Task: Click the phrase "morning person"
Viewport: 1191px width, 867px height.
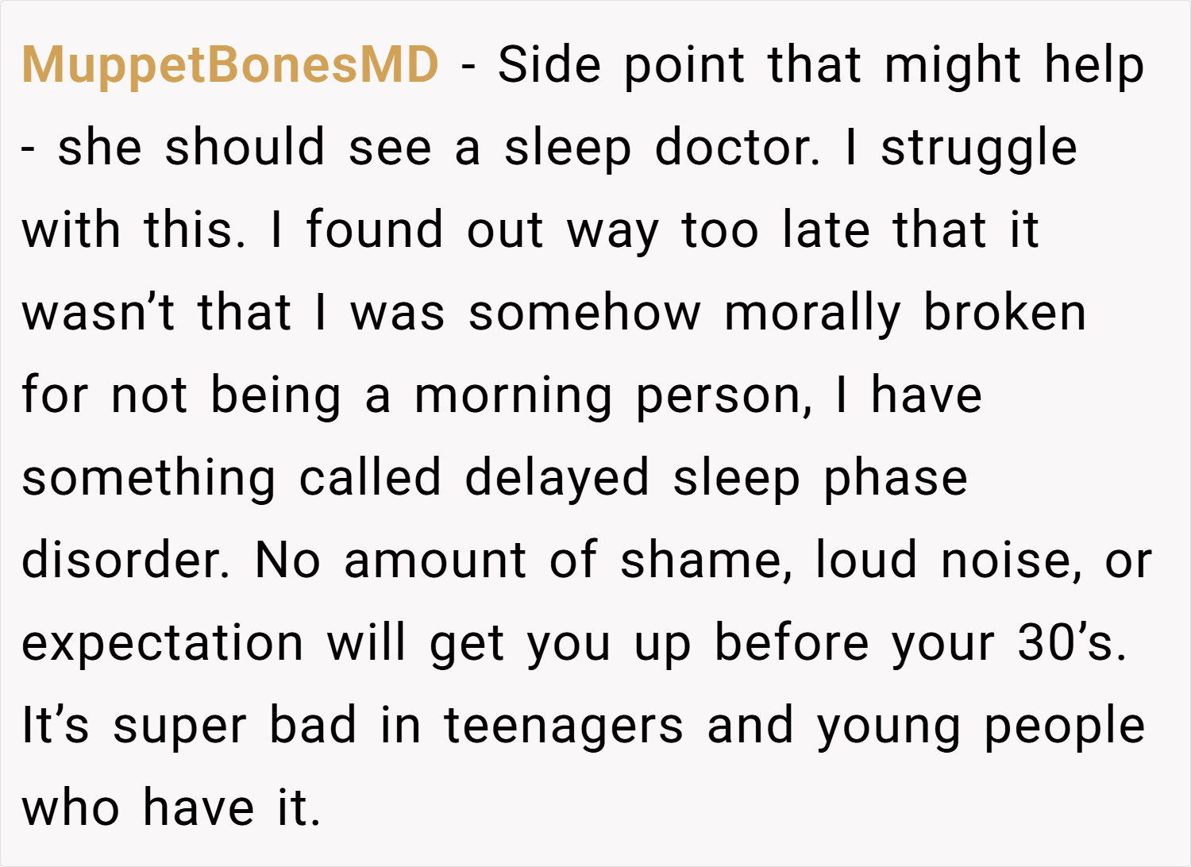Action: click(x=613, y=396)
